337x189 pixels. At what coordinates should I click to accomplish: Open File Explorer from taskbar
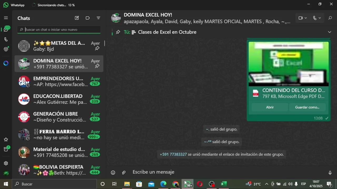[127, 184]
